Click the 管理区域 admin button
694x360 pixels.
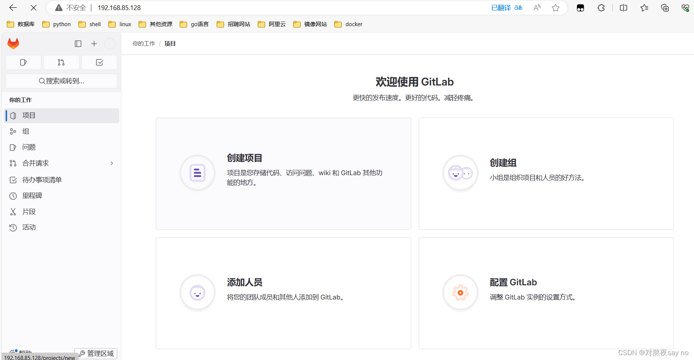coord(96,353)
